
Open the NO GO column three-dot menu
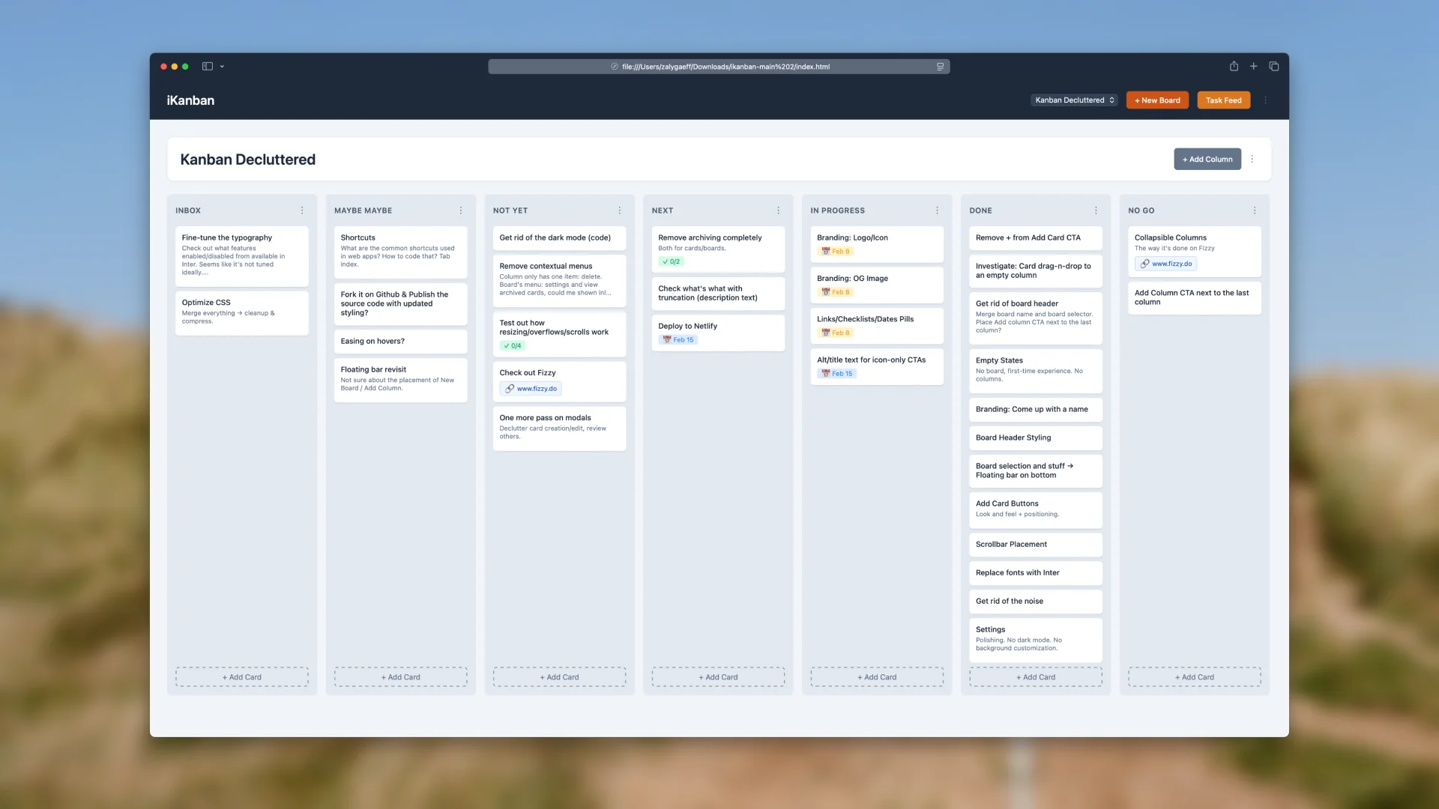click(x=1255, y=210)
